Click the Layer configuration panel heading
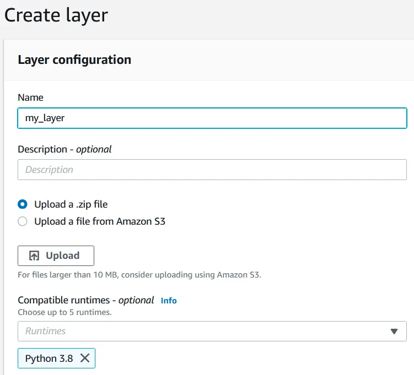The height and width of the screenshot is (375, 414). click(x=74, y=59)
